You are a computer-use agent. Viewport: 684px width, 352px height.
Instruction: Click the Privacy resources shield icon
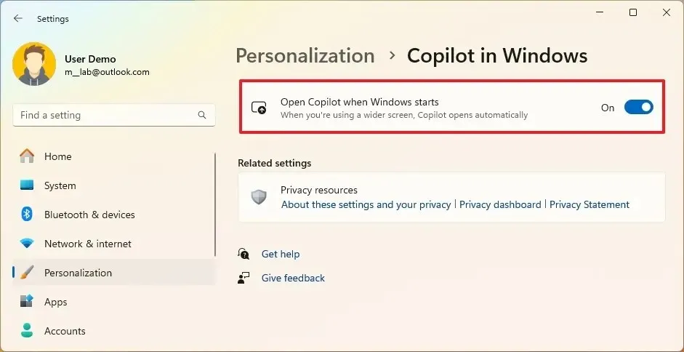pyautogui.click(x=259, y=197)
